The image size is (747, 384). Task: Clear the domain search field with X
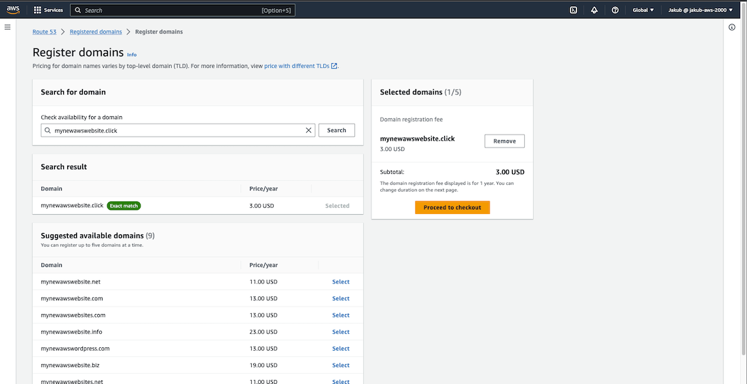(308, 130)
